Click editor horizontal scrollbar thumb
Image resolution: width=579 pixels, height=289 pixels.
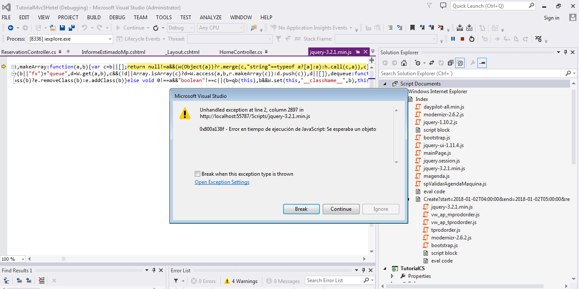[64, 259]
